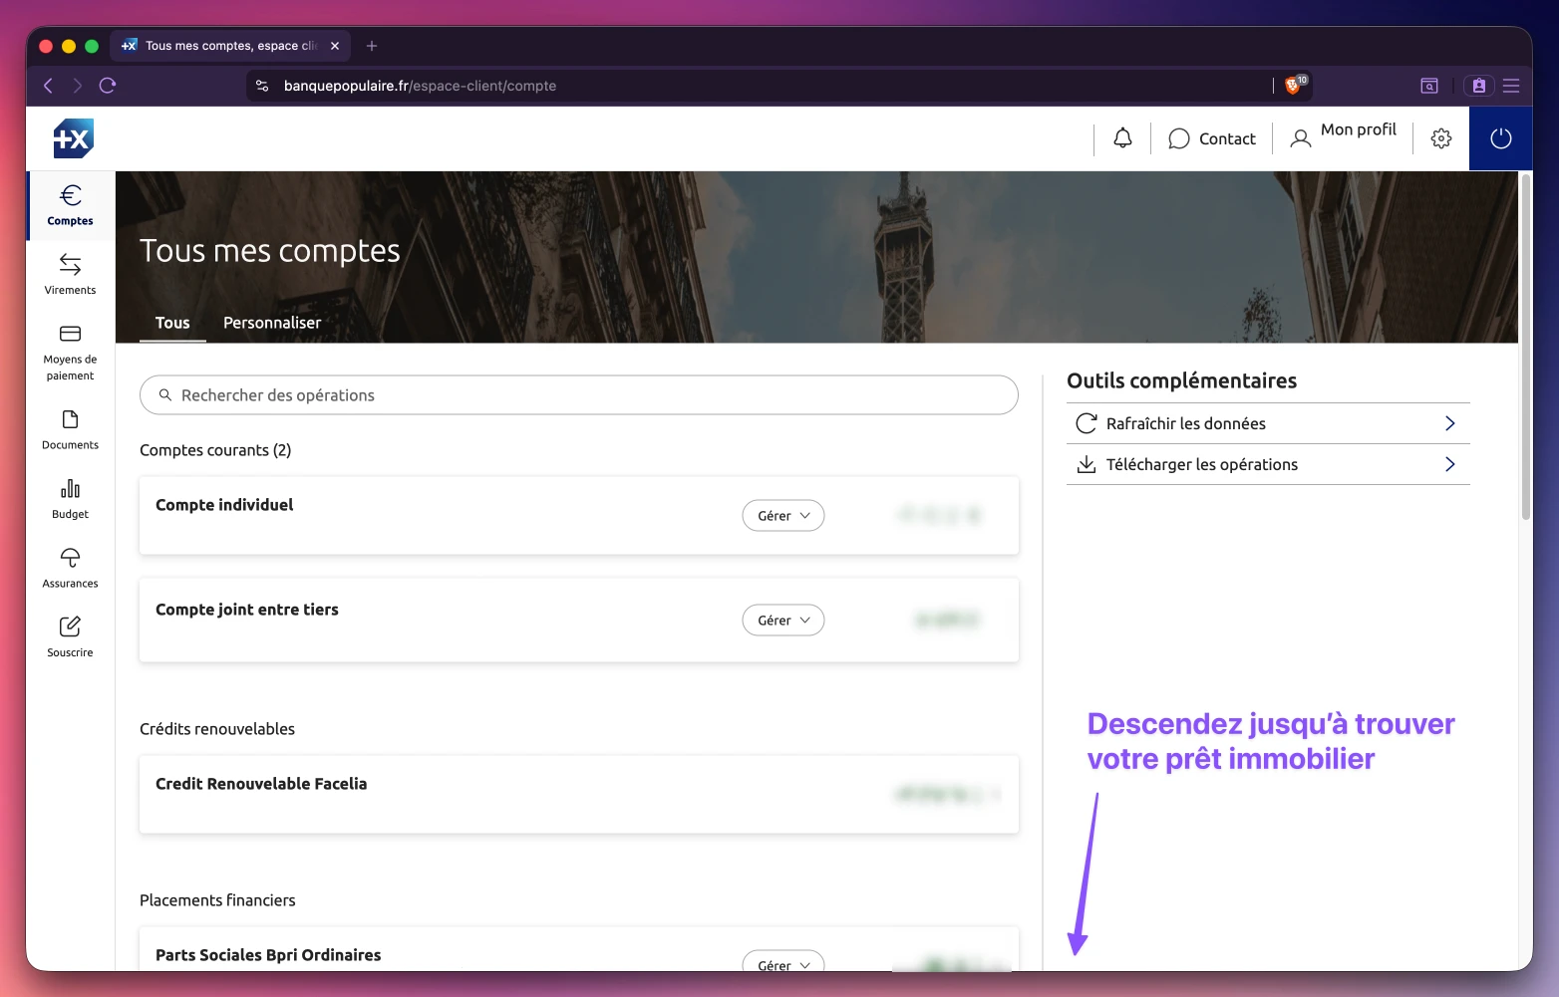The width and height of the screenshot is (1559, 997).
Task: Expand Gérer dropdown for Compte joint entre tiers
Action: click(783, 621)
